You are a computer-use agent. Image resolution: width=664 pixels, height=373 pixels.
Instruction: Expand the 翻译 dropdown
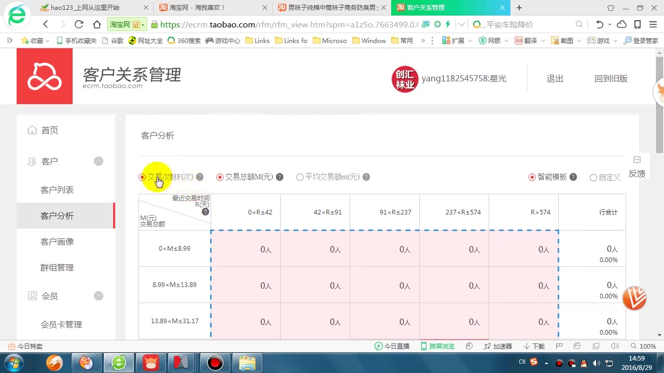pyautogui.click(x=543, y=40)
